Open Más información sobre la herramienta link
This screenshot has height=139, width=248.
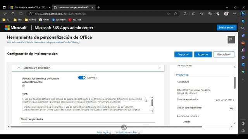(43, 42)
